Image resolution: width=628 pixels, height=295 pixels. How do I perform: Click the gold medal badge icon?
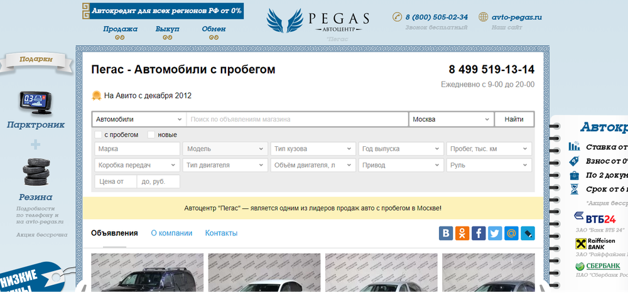(x=96, y=95)
